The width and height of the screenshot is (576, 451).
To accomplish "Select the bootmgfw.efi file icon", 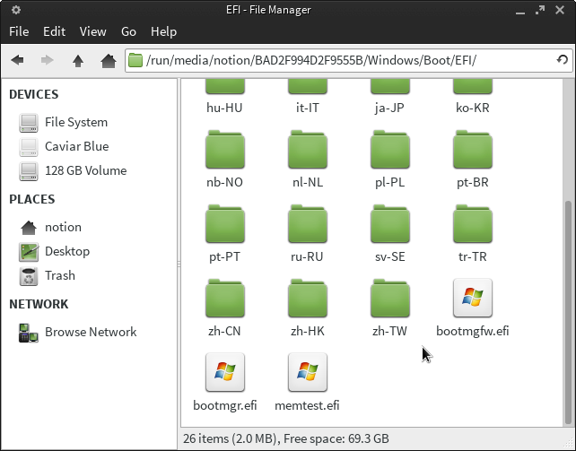I will click(x=473, y=298).
